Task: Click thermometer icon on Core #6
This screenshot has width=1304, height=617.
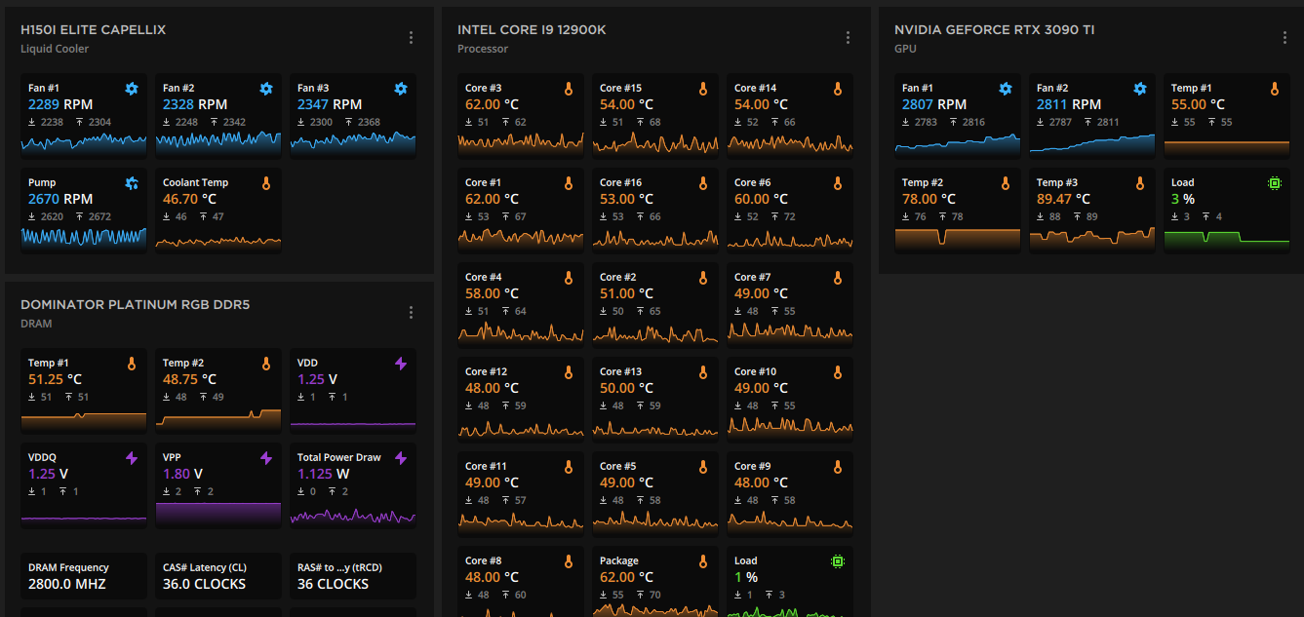Action: [838, 183]
